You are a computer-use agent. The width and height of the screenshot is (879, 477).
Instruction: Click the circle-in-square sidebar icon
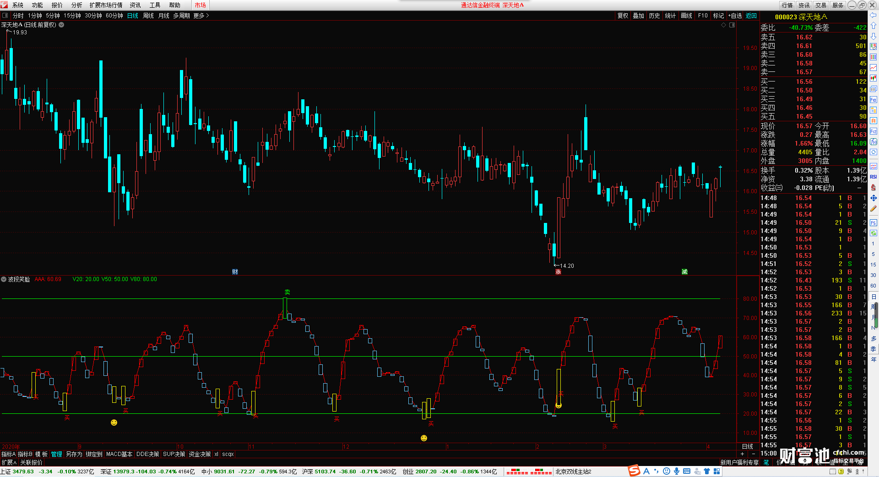pos(874,152)
